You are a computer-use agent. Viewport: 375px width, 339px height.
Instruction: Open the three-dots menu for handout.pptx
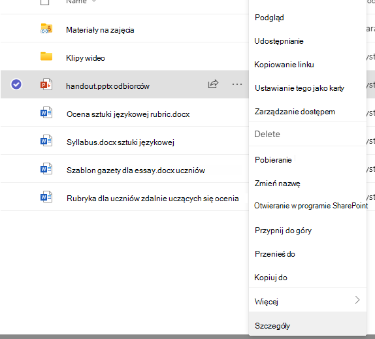pyautogui.click(x=237, y=84)
